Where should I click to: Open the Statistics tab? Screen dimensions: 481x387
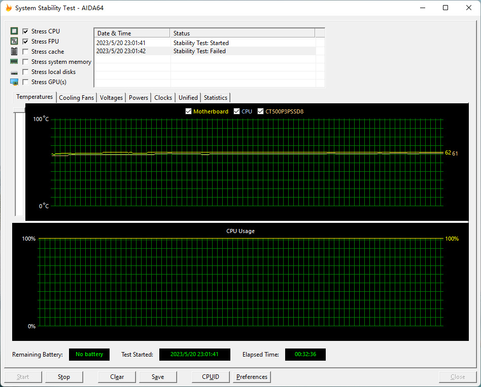(215, 98)
